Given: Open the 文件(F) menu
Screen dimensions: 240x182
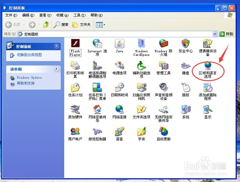Looking at the screenshot, I should coord(11,15).
